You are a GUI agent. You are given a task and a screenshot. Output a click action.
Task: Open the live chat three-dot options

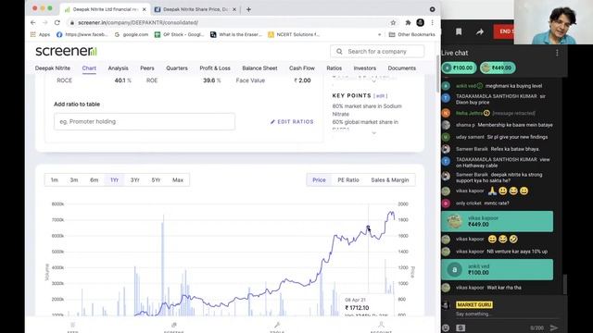coord(557,53)
